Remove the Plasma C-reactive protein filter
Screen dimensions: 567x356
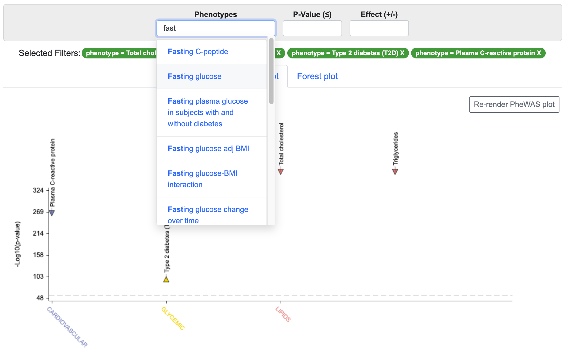[x=539, y=53]
